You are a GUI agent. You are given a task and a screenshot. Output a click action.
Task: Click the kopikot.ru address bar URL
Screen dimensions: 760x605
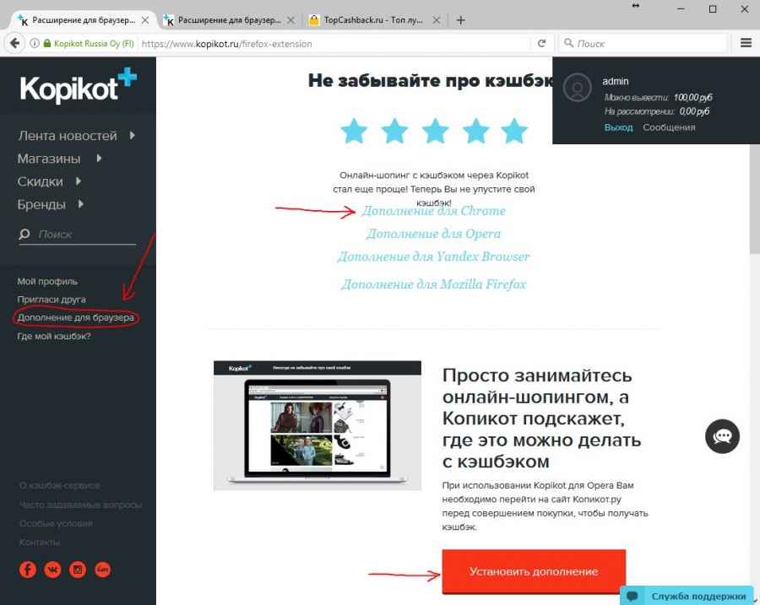[227, 44]
